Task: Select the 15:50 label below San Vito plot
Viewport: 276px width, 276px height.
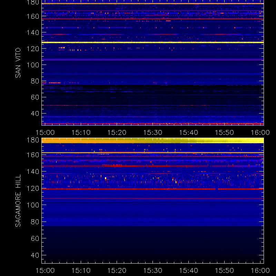Action: (x=225, y=132)
